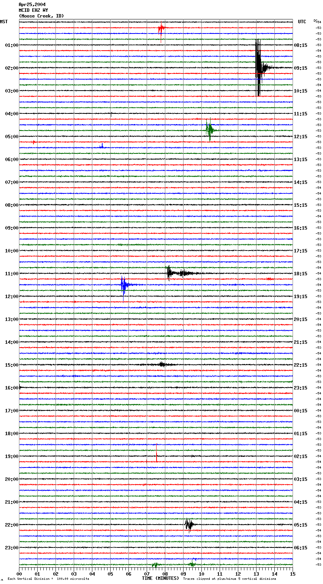Click the DC column header at top right

(316, 21)
